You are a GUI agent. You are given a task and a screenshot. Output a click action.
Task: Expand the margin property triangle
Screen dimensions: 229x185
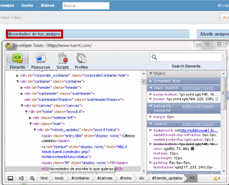pyautogui.click(x=150, y=117)
